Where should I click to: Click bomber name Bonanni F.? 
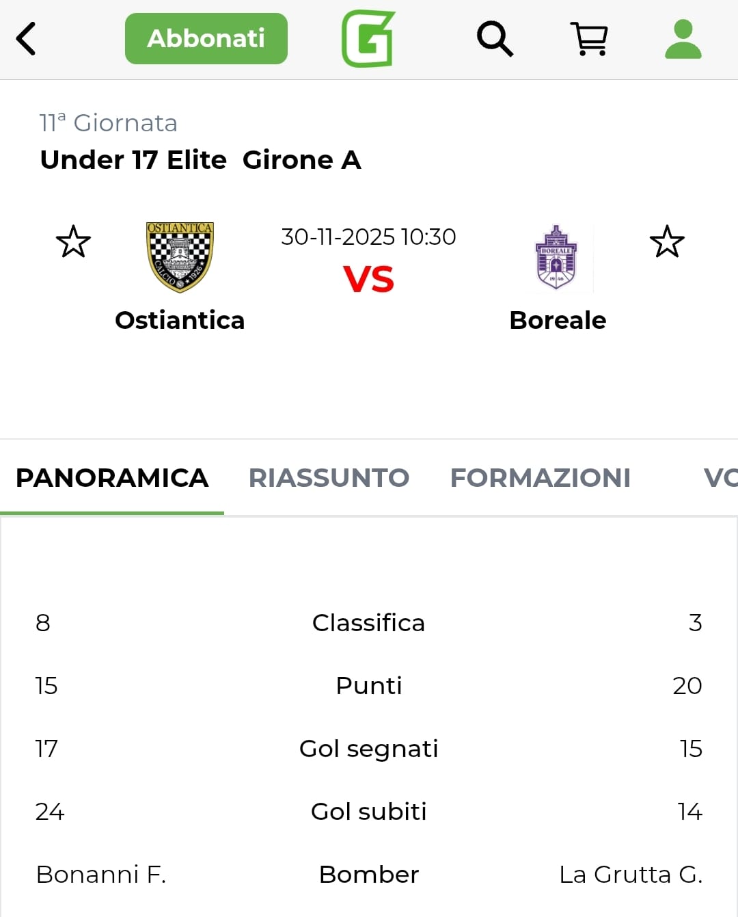(x=101, y=875)
